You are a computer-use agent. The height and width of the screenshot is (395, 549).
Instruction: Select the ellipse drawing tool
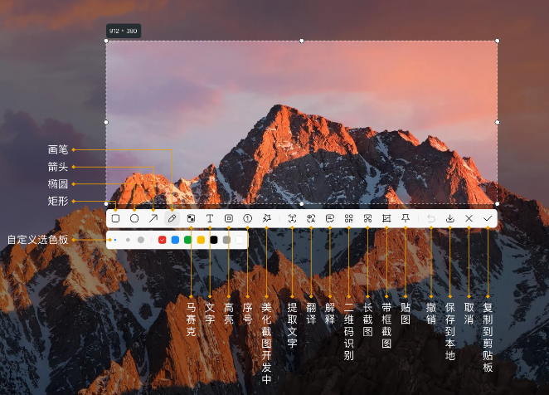coord(134,219)
